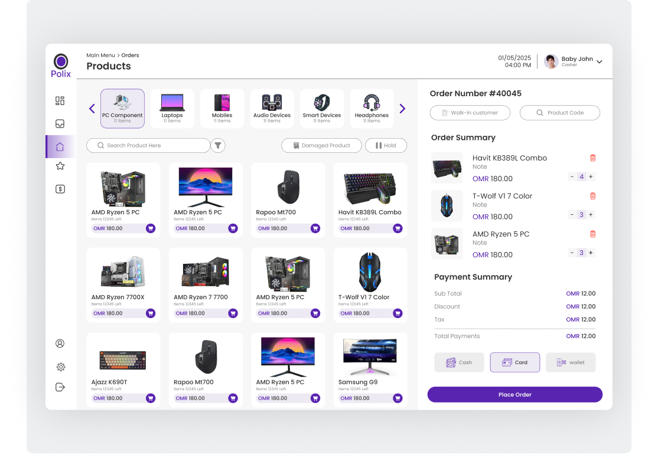Click Order Number #40045 heading

pyautogui.click(x=475, y=93)
